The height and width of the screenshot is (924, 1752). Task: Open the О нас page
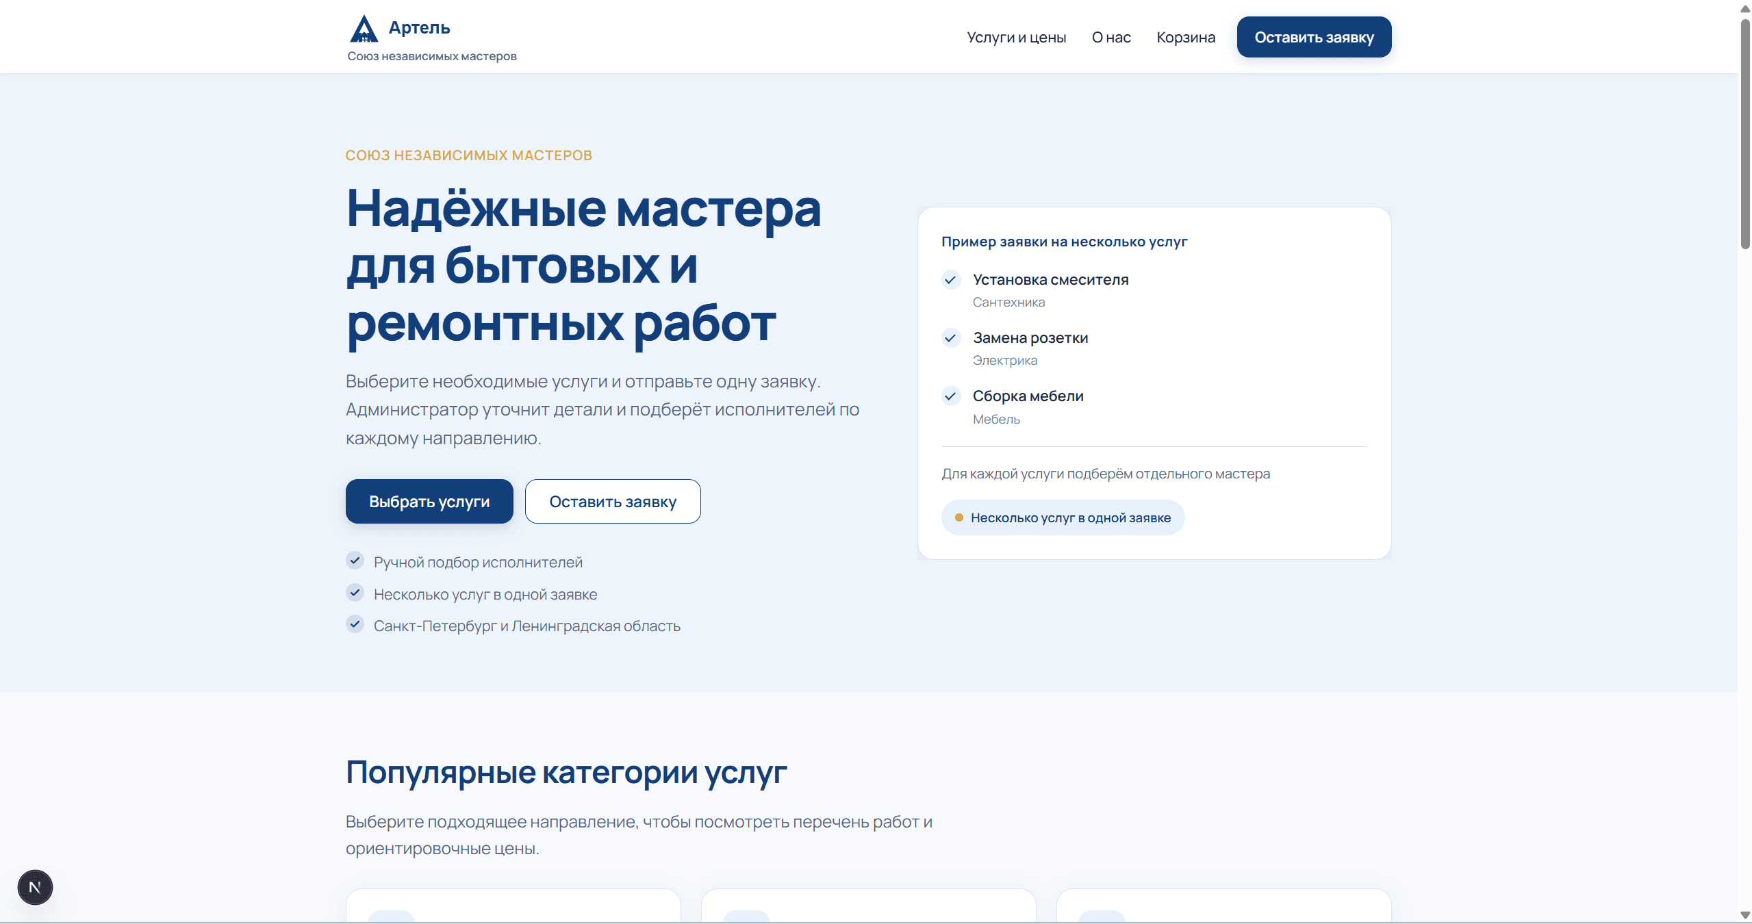pyautogui.click(x=1110, y=38)
